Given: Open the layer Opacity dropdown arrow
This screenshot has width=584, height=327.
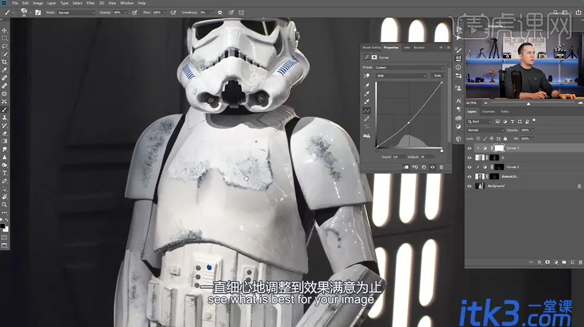Looking at the screenshot, I should click(x=533, y=130).
